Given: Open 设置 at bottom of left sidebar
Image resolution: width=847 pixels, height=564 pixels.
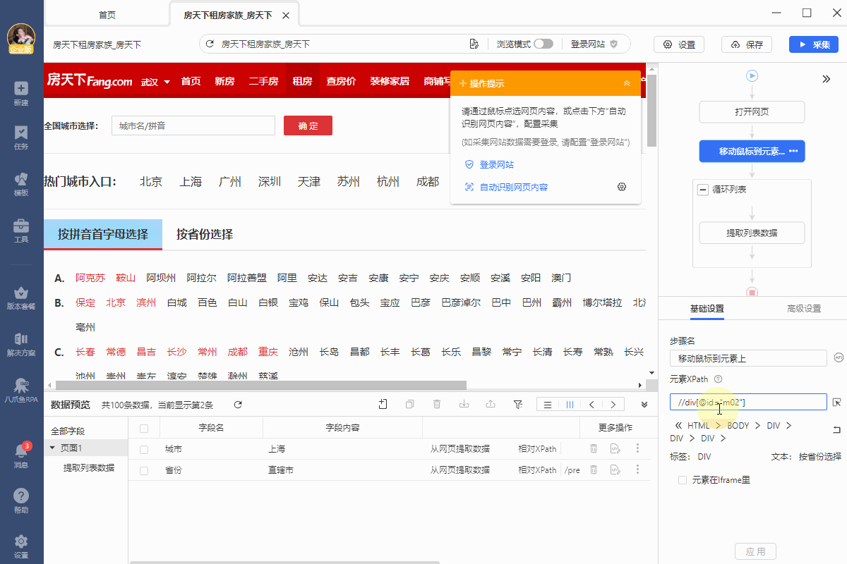Looking at the screenshot, I should tap(21, 546).
